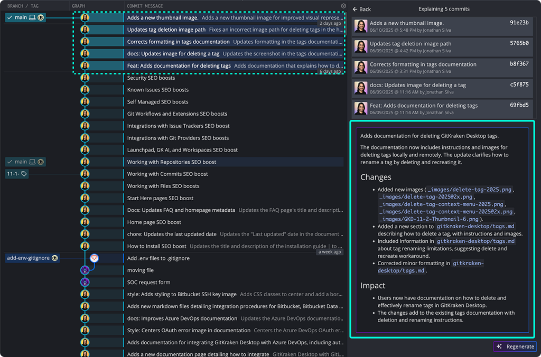Click commit avatar node for 'Security SEO boosts'
541x357 pixels.
click(85, 78)
